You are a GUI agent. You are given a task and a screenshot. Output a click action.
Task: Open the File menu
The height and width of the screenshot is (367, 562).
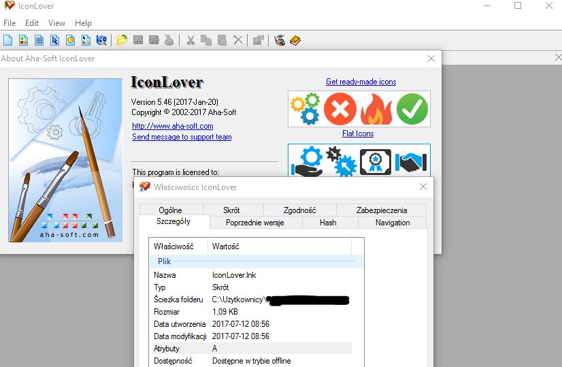10,23
